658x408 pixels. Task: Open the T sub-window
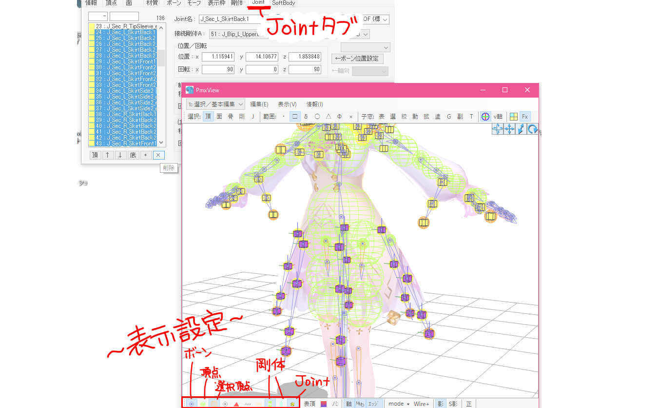[x=471, y=117]
